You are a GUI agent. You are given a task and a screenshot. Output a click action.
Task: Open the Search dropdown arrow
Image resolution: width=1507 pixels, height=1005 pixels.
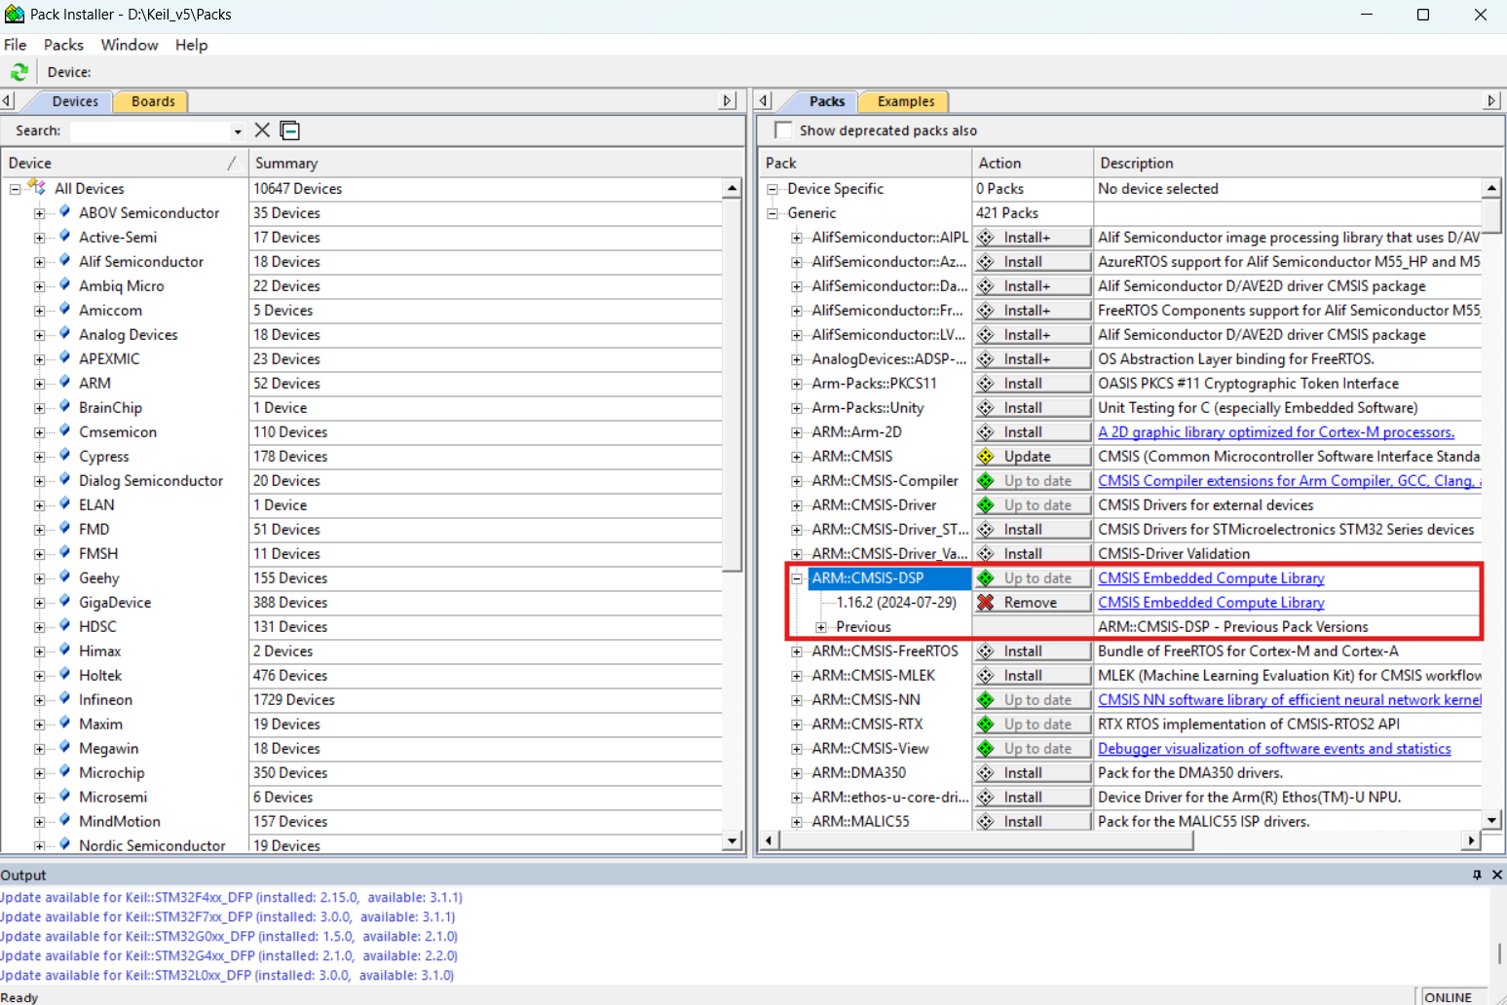click(x=237, y=131)
